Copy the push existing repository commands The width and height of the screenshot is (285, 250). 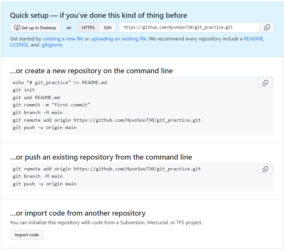(x=265, y=169)
